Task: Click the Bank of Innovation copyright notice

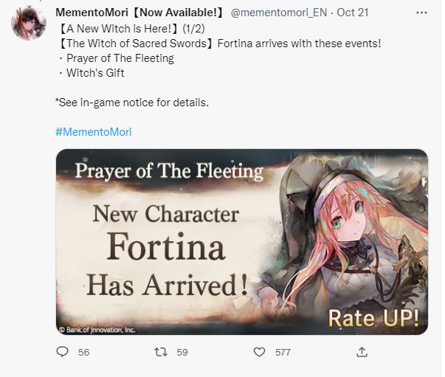Action: [97, 329]
